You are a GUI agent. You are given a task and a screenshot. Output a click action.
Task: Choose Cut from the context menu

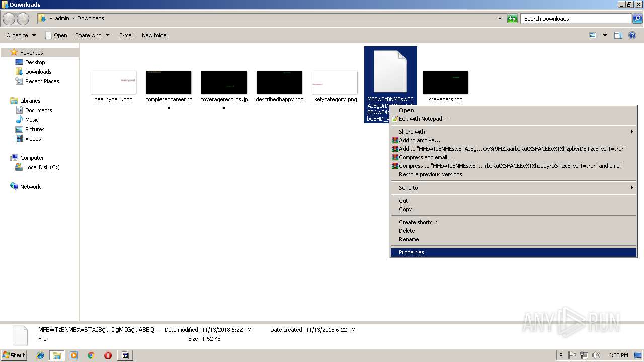click(513, 201)
